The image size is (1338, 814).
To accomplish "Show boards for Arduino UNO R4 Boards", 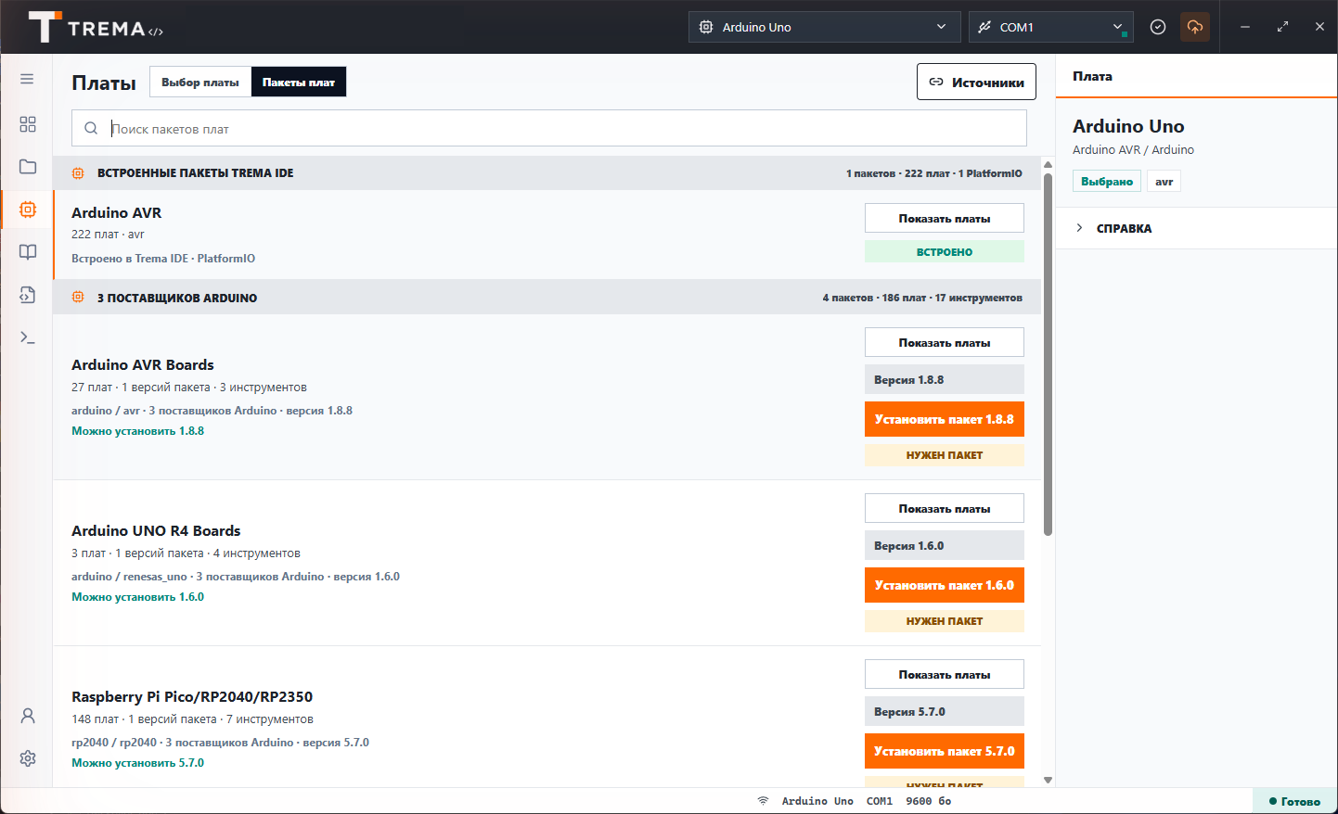I will point(945,508).
